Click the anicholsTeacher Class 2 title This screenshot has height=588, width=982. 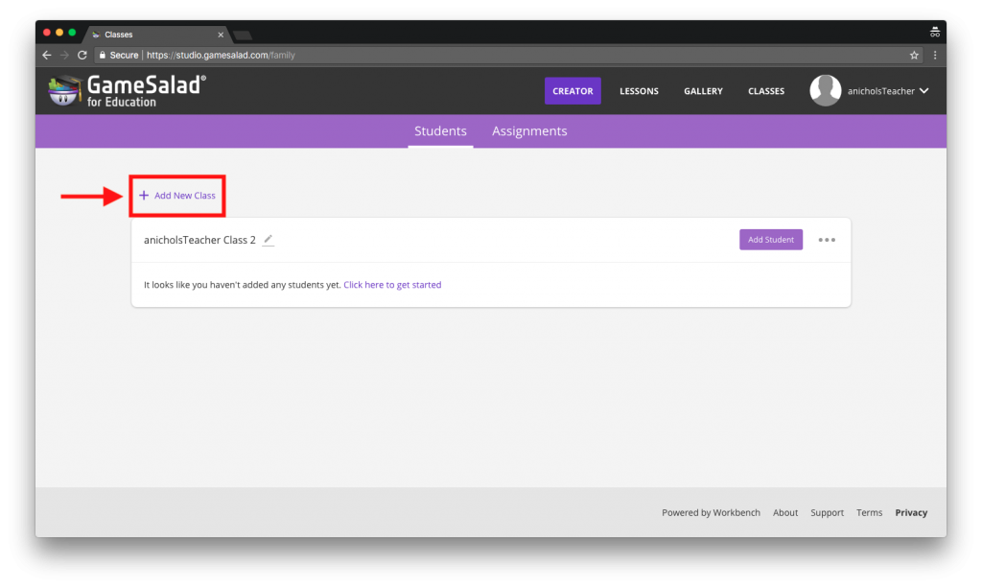pyautogui.click(x=199, y=240)
